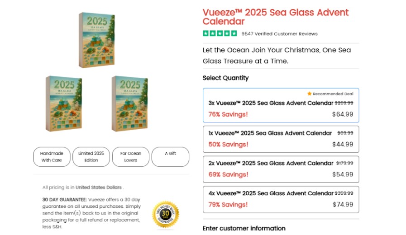Click the Limited 2025 Edition badge

coord(91,157)
